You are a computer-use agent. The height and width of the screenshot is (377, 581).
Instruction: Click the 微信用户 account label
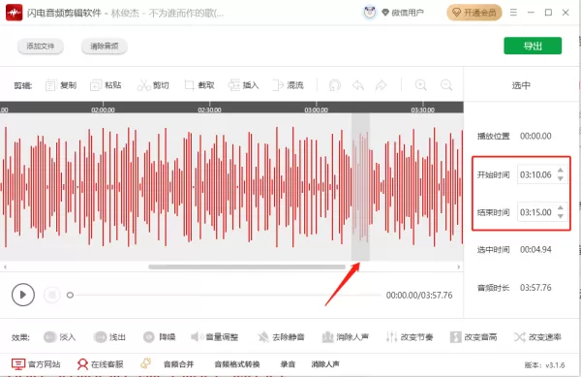pyautogui.click(x=408, y=13)
